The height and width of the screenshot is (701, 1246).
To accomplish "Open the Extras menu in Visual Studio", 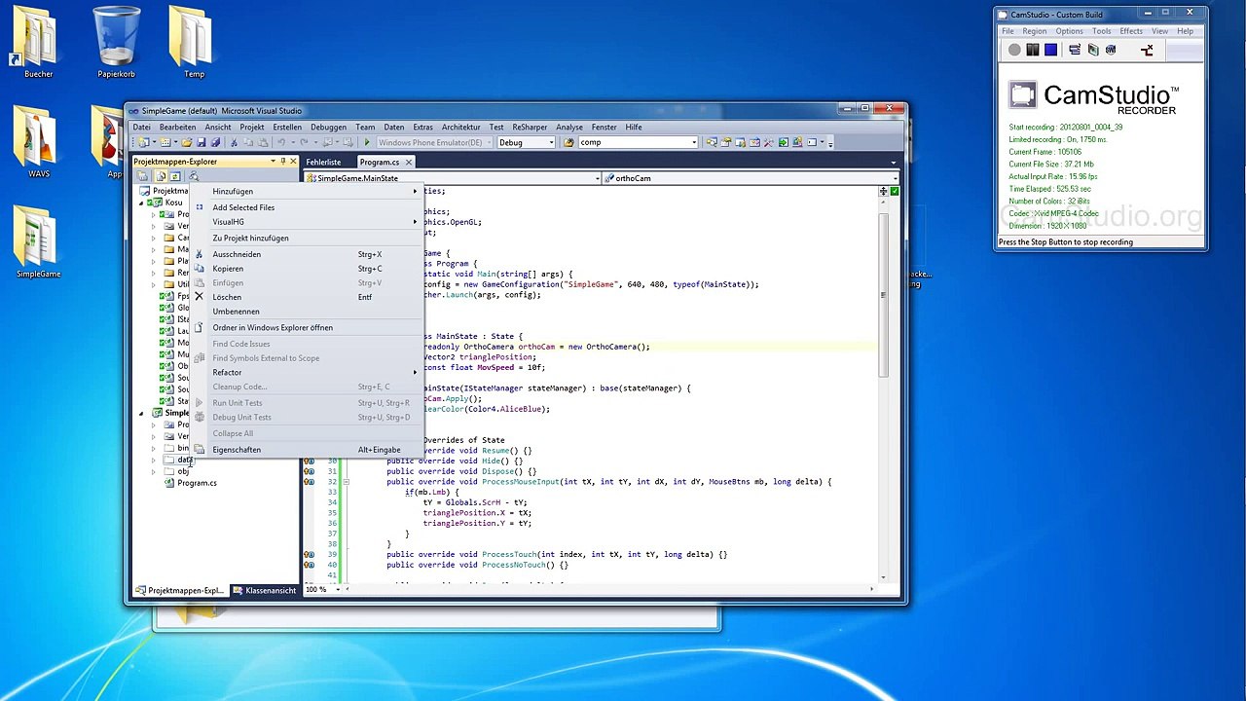I will [422, 128].
